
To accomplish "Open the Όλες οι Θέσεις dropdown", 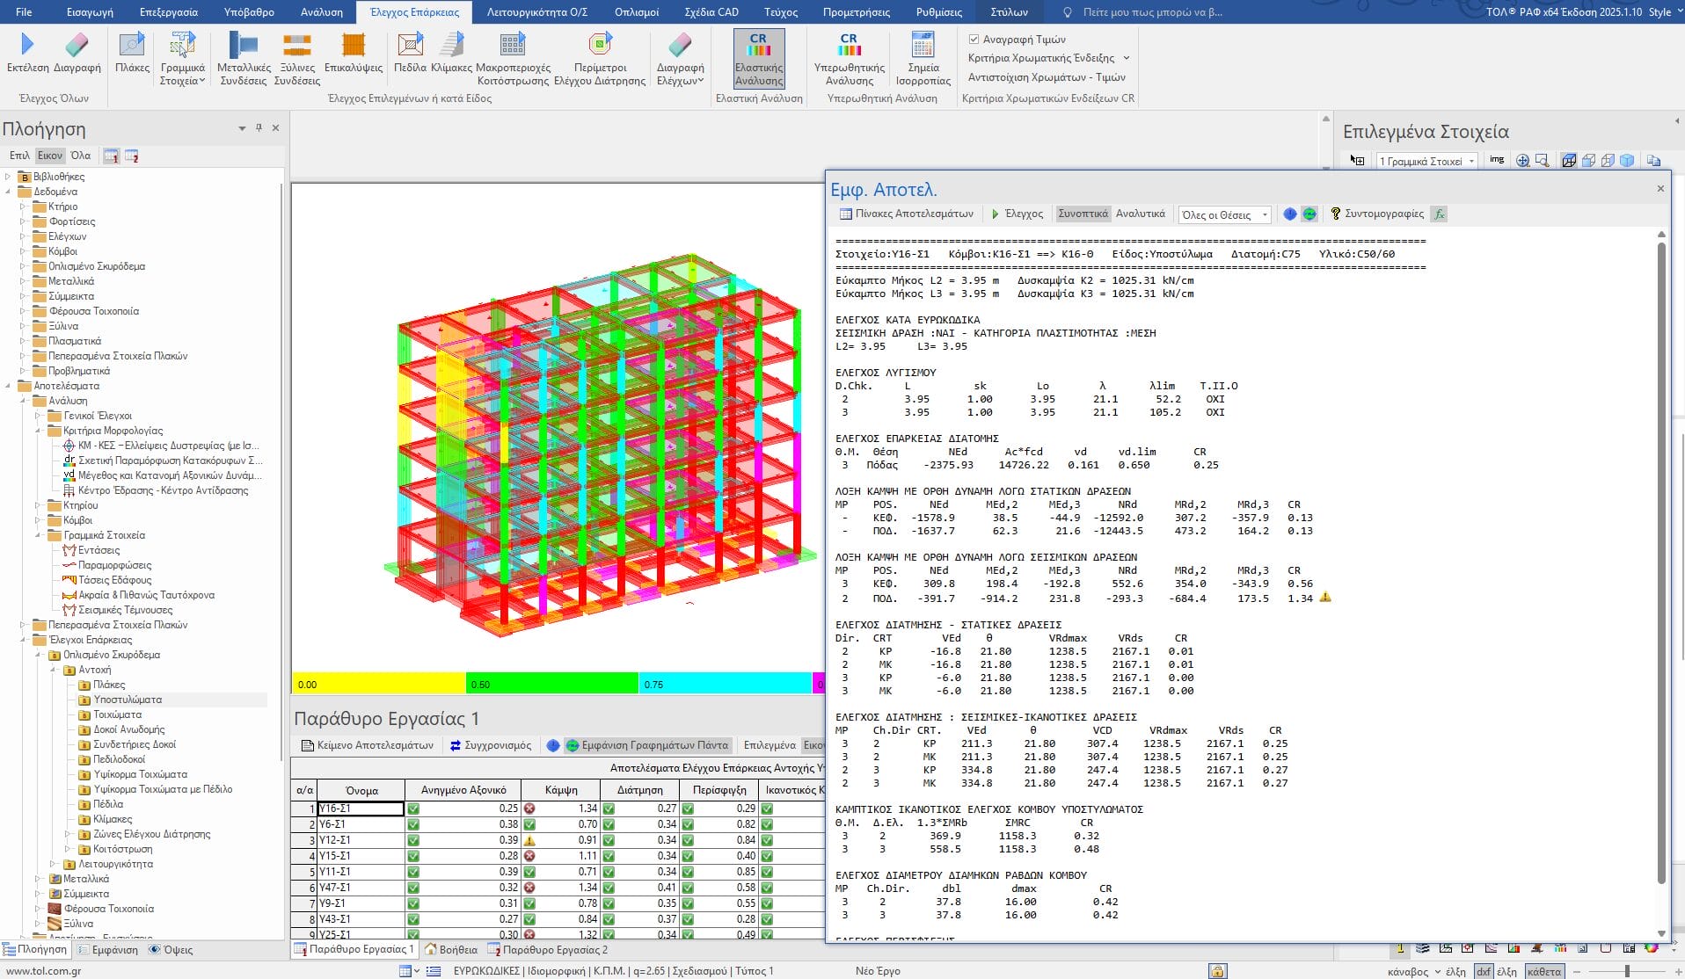I will tap(1224, 214).
